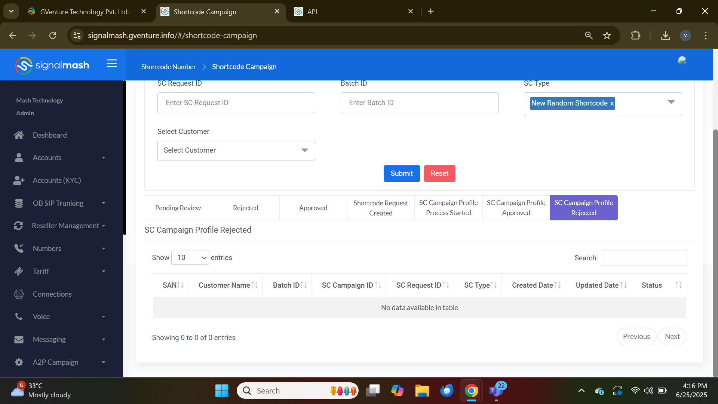Expand the Voice submenu arrow
Screen dimensions: 718x404
[x=104, y=317]
